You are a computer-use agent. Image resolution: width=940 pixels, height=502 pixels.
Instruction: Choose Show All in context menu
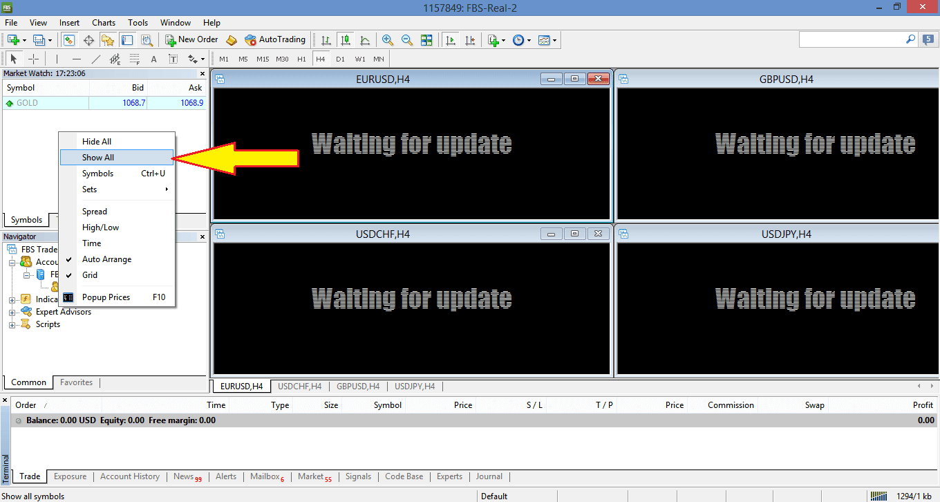pos(117,158)
